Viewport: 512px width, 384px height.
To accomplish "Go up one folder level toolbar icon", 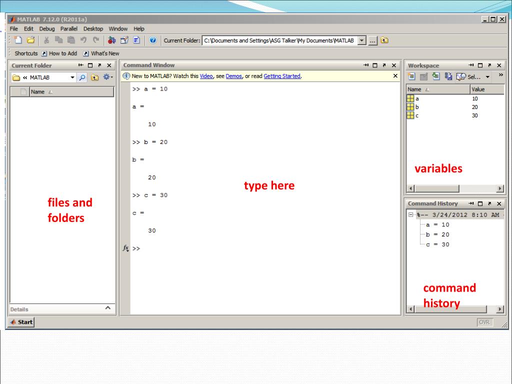I will (x=384, y=40).
